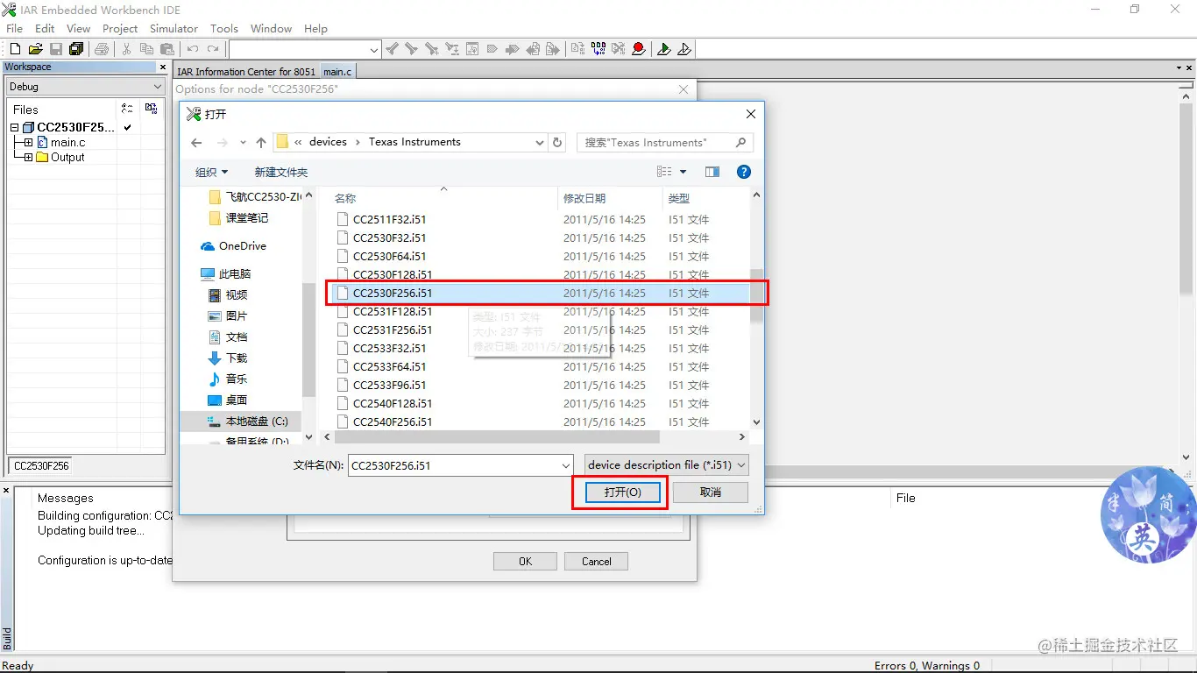Viewport: 1197px width, 673px height.
Task: Open the Tools menu
Action: (x=224, y=28)
